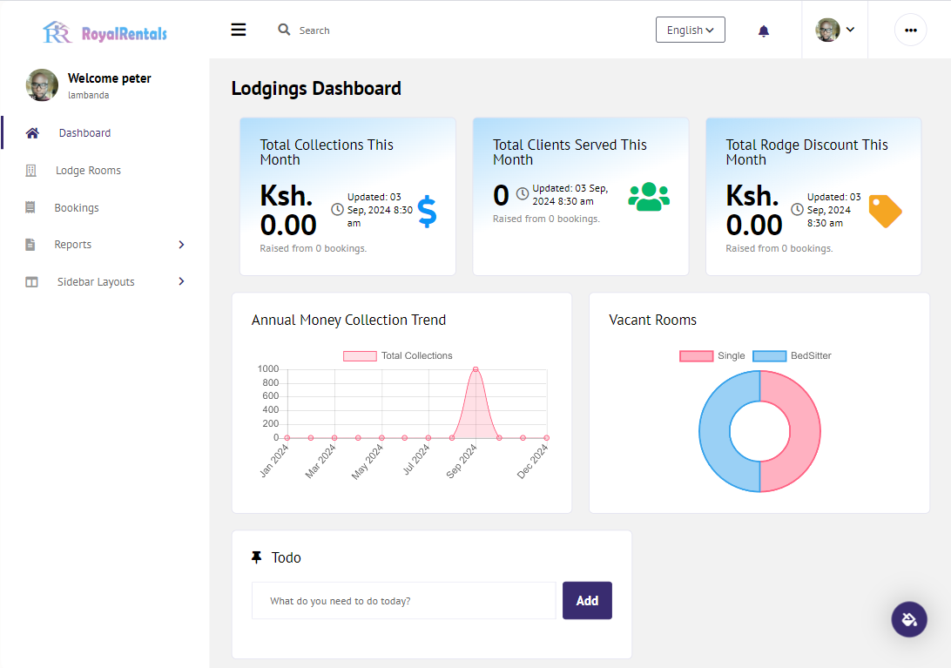
Task: Click the green clients group icon
Action: tap(648, 197)
